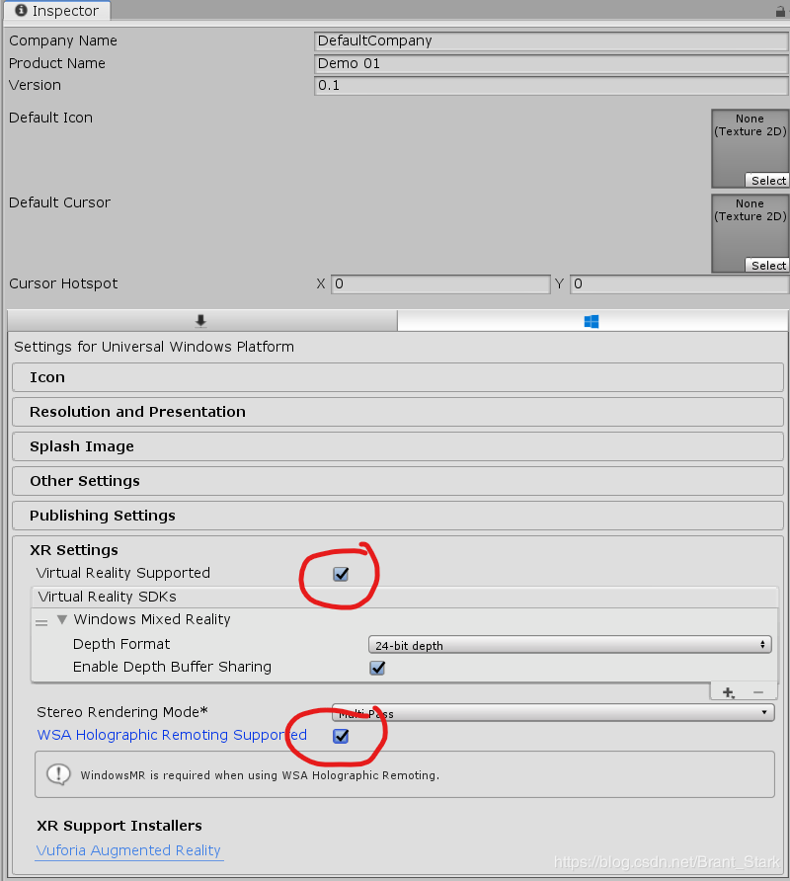
Task: Collapse the Windows Mixed Reality foldout
Action: 62,619
